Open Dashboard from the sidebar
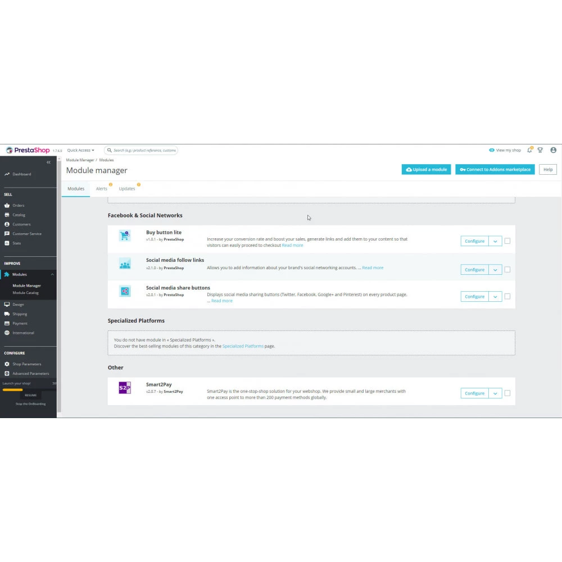562x562 pixels. coord(21,174)
